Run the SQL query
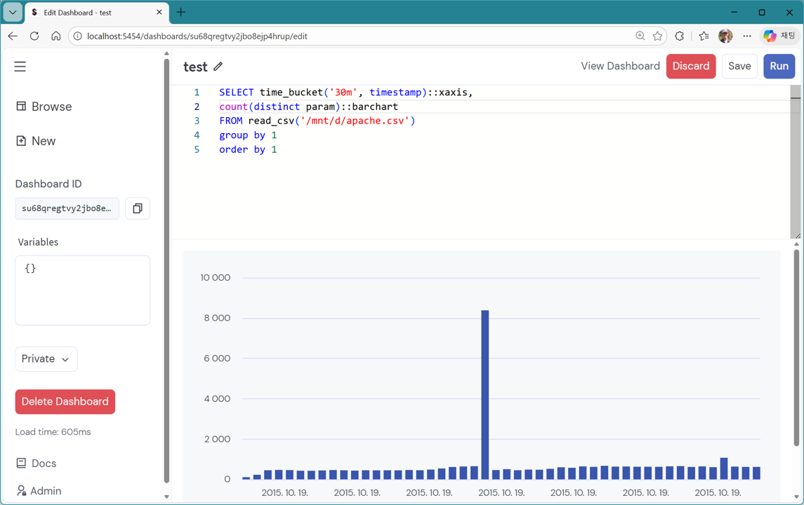804x505 pixels. [x=779, y=66]
